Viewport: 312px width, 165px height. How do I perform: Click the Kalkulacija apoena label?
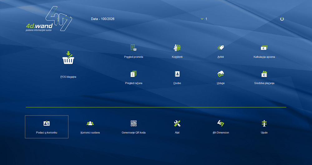[x=264, y=57]
